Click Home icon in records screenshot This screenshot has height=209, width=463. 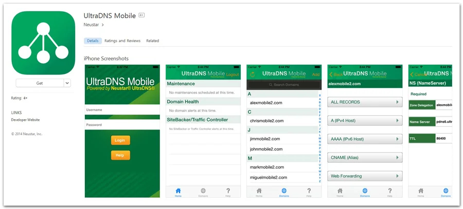340,192
